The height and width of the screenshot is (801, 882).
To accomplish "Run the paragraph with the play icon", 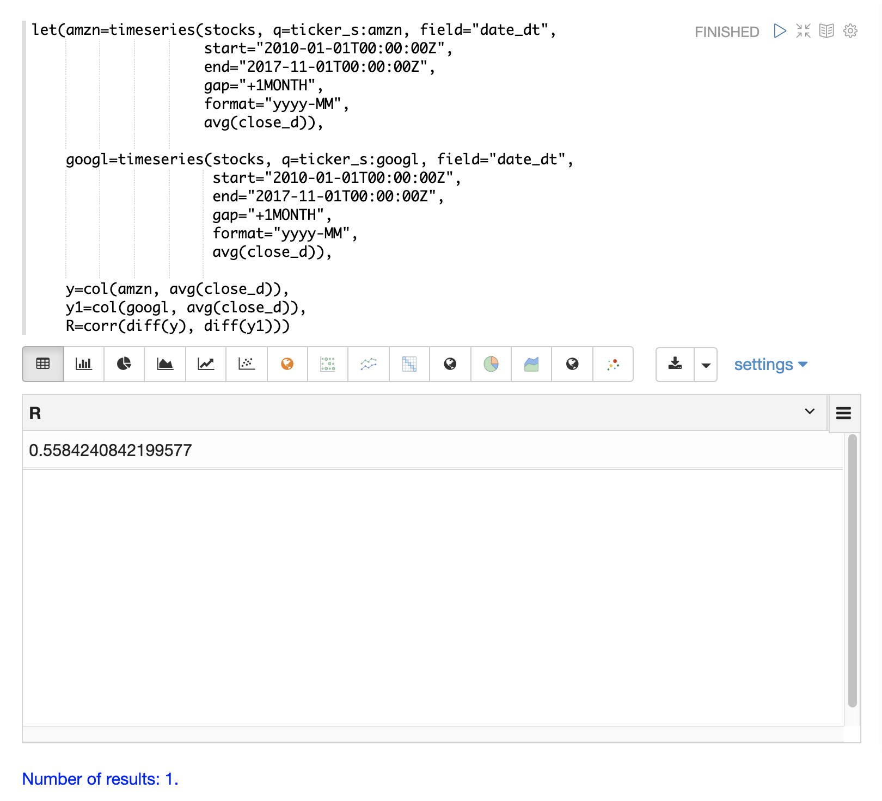I will 780,31.
